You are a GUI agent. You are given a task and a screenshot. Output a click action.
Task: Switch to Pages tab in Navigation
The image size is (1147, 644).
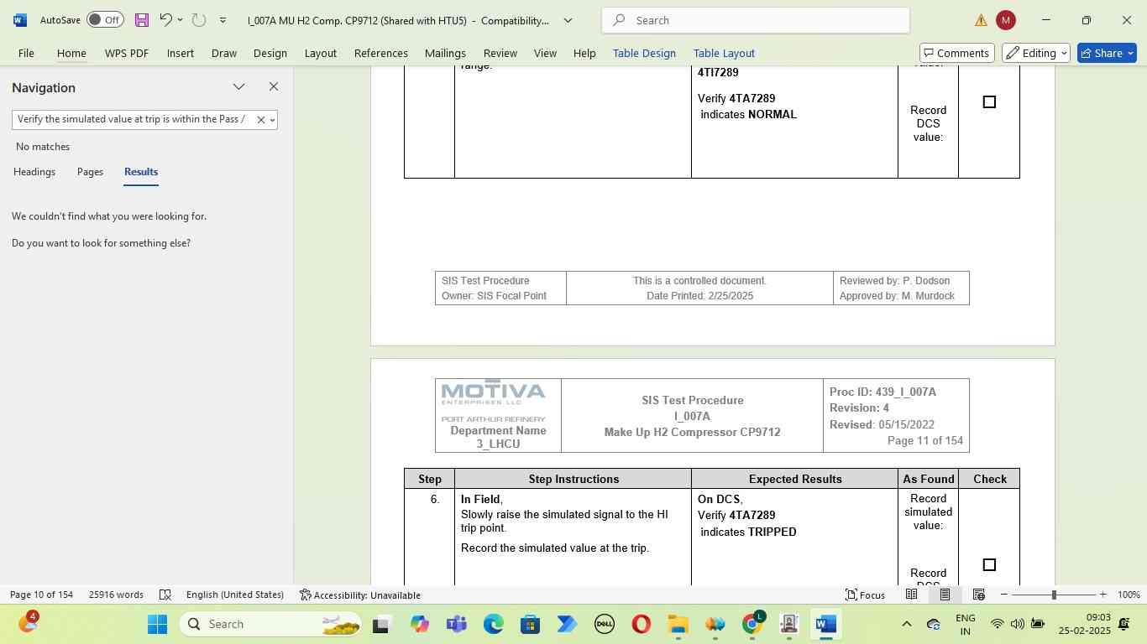[90, 172]
